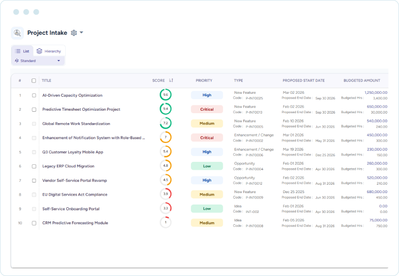Check the EU Digital Services Act Compliance checkbox
Viewport: 399px width, 276px height.
pyautogui.click(x=34, y=195)
